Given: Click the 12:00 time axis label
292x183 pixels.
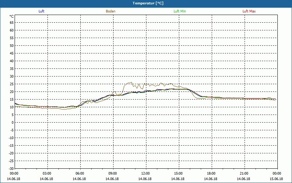Looking at the screenshot, I should pyautogui.click(x=146, y=173).
